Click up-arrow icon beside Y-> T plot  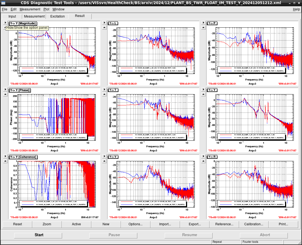[x=104, y=94]
